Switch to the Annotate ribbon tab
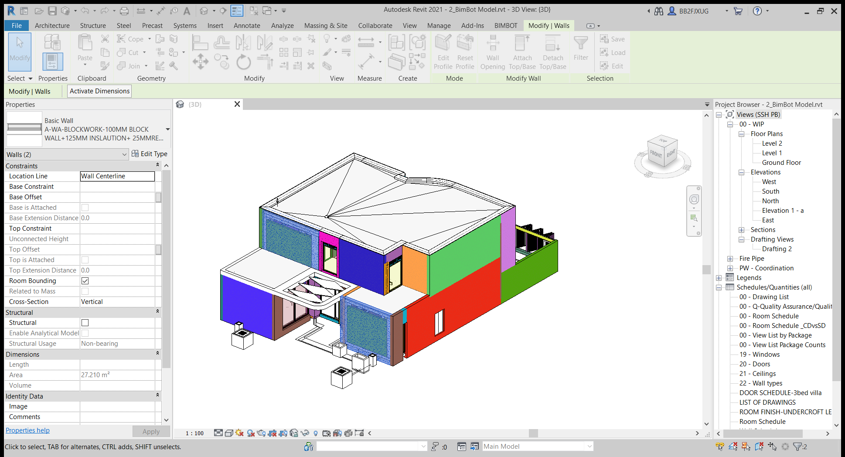Image resolution: width=845 pixels, height=457 pixels. [246, 26]
